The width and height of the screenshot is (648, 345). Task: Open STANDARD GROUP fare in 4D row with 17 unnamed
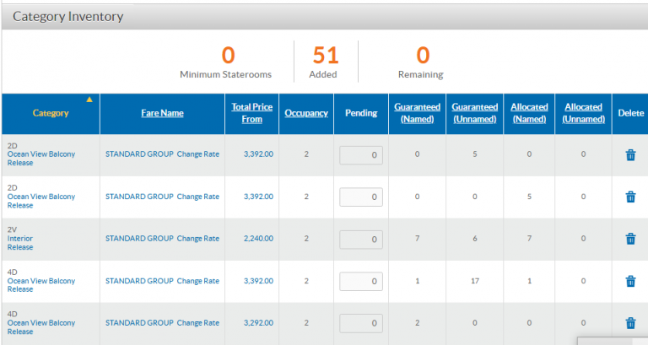tap(139, 281)
